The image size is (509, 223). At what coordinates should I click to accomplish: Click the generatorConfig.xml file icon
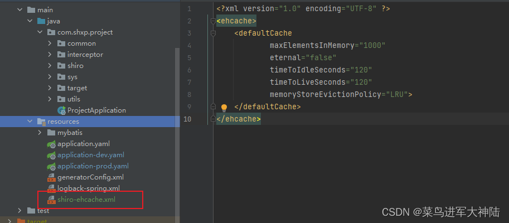(51, 177)
